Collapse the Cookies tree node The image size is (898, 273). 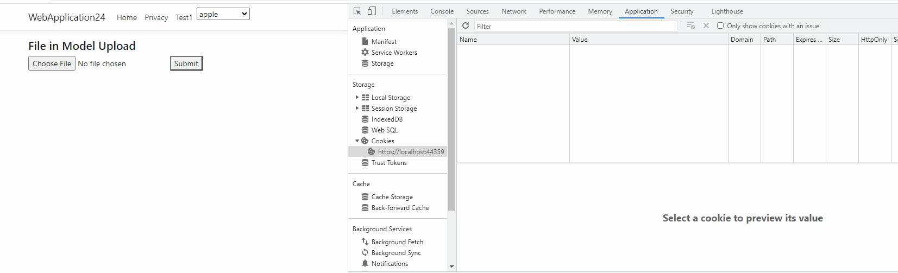pos(357,141)
